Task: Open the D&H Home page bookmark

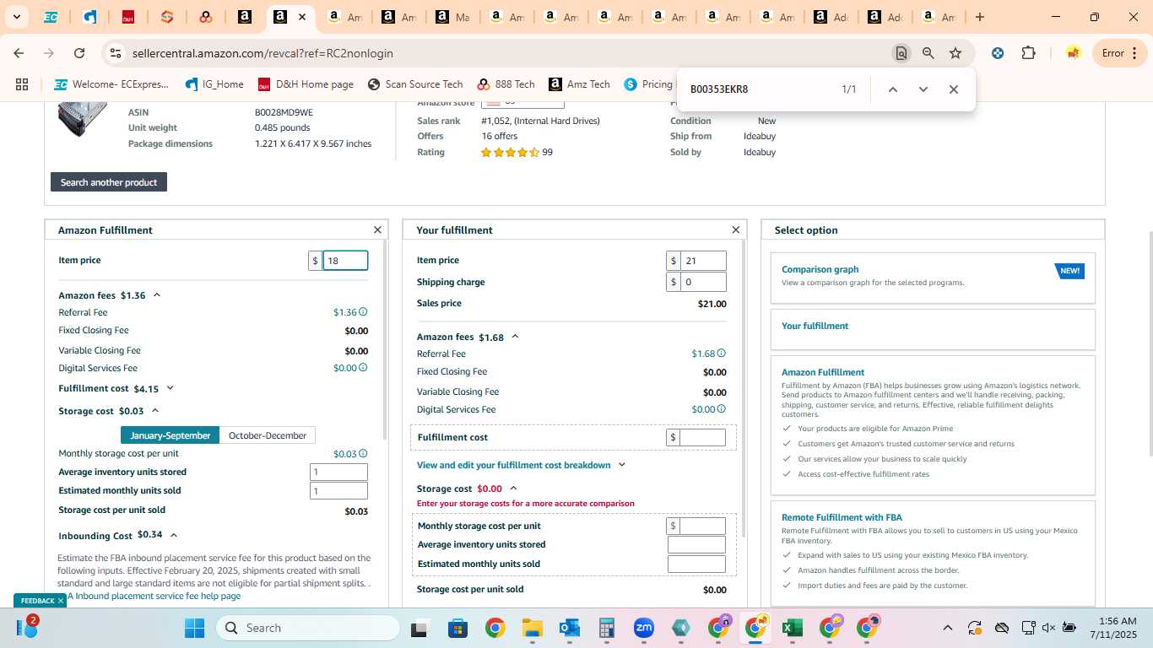Action: pyautogui.click(x=306, y=84)
